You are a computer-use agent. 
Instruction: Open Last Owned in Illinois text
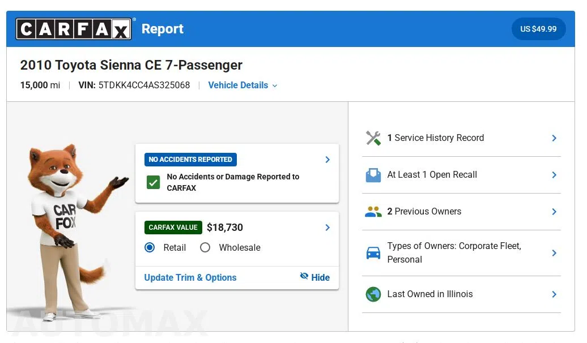pos(429,294)
